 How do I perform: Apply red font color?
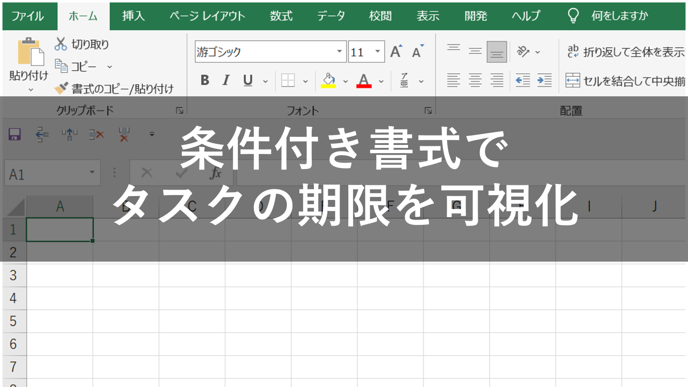pyautogui.click(x=364, y=80)
